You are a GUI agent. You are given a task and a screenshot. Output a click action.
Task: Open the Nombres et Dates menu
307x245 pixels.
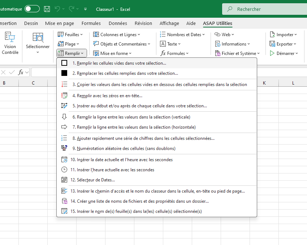182,34
